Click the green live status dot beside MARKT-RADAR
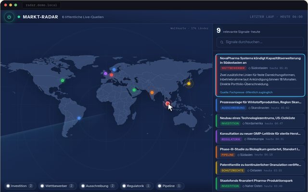308x192 pixels. (19, 17)
